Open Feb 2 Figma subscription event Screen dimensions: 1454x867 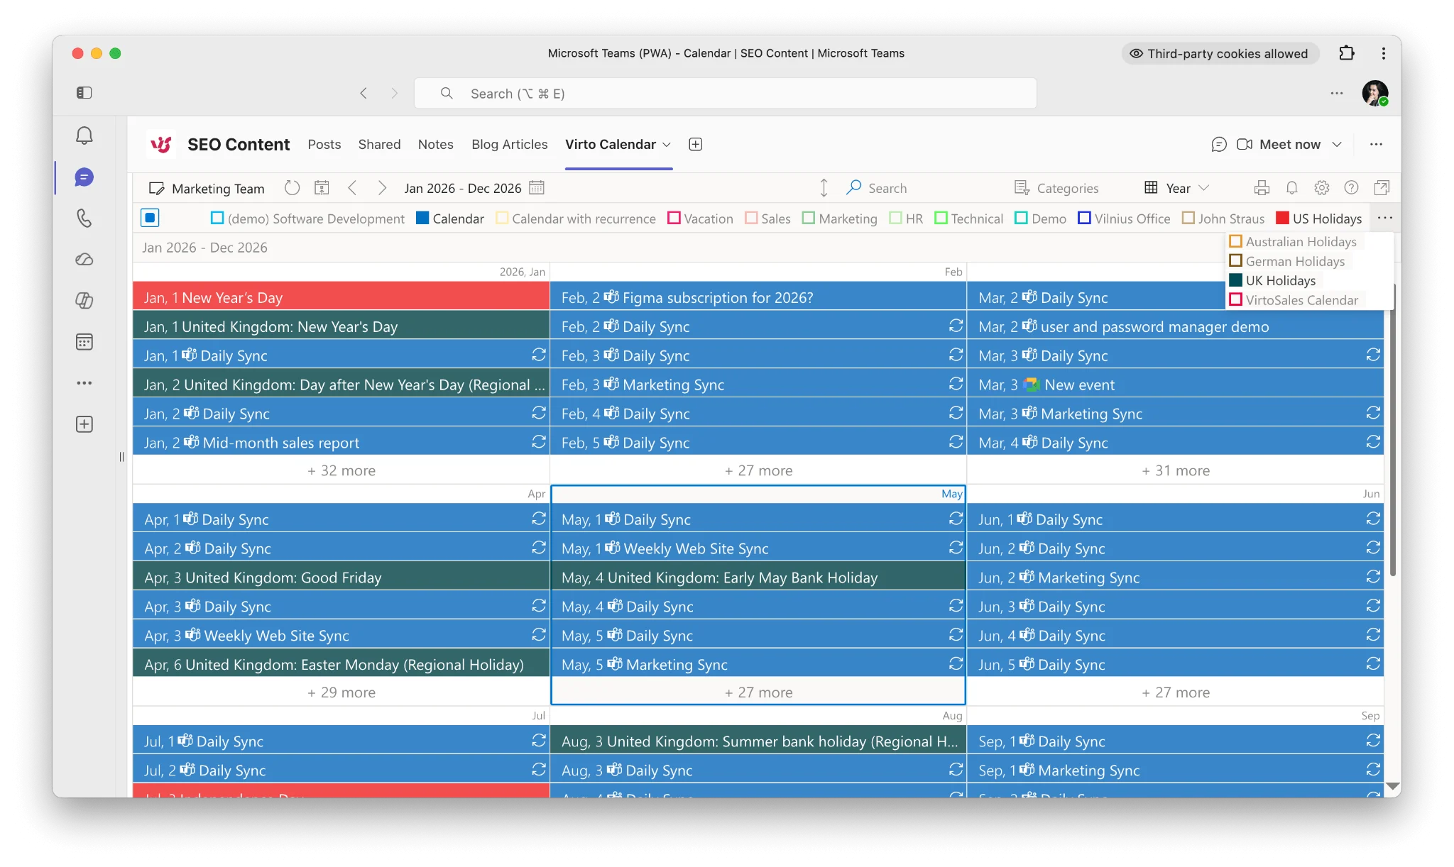point(758,297)
